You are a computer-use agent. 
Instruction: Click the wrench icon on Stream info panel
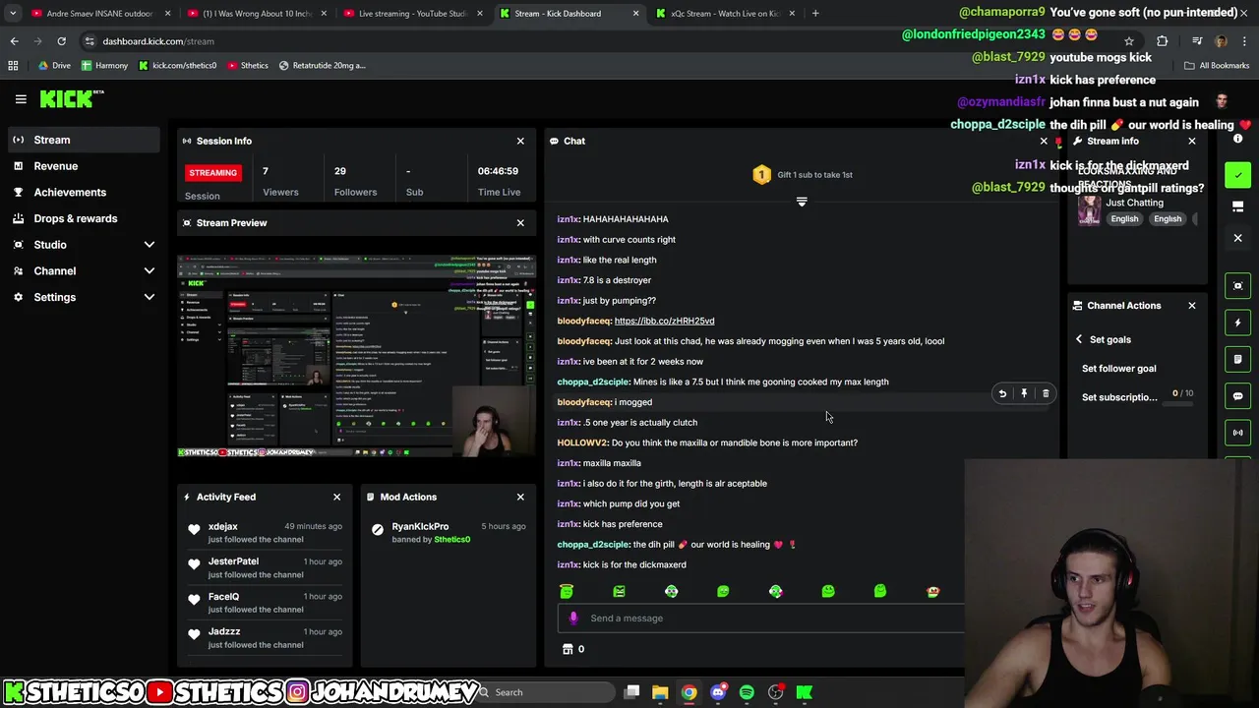tap(1077, 141)
